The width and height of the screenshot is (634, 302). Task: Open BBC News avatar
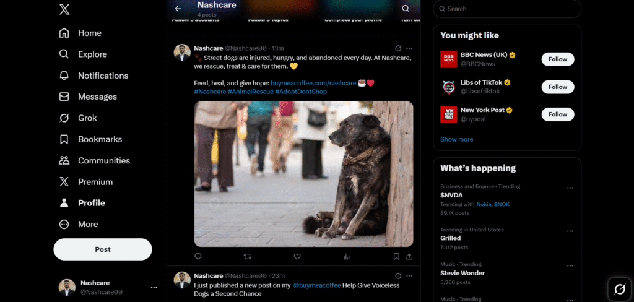click(448, 59)
